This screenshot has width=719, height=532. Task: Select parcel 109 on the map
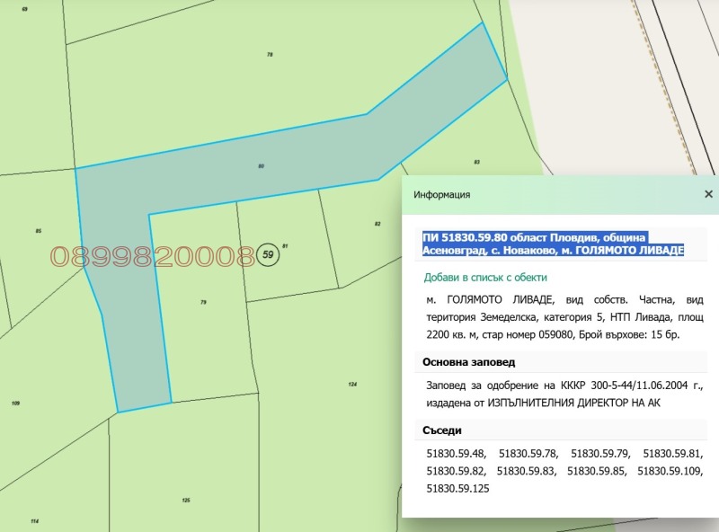pyautogui.click(x=16, y=403)
